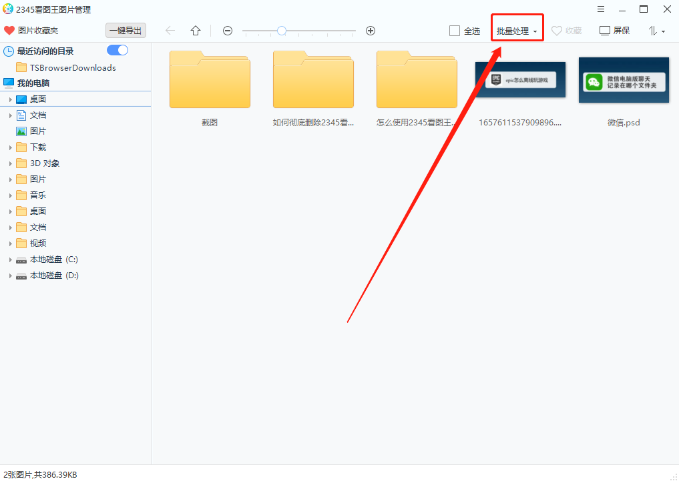
Task: Select 下载 in the folder tree
Action: pyautogui.click(x=38, y=147)
